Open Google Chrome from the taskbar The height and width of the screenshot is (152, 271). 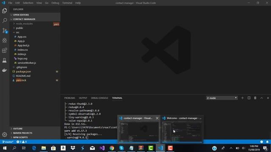(112, 148)
